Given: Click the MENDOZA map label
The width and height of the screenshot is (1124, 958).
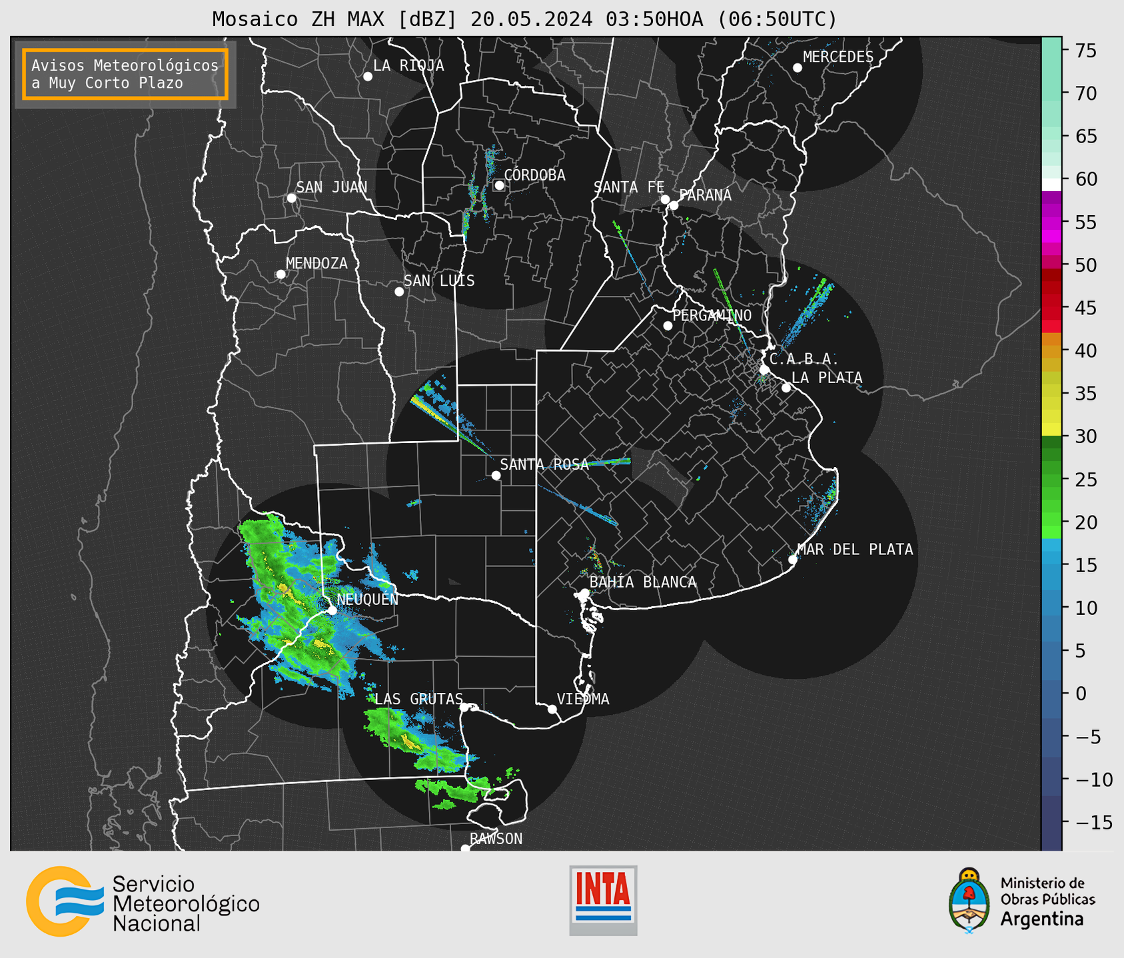Looking at the screenshot, I should [x=317, y=264].
